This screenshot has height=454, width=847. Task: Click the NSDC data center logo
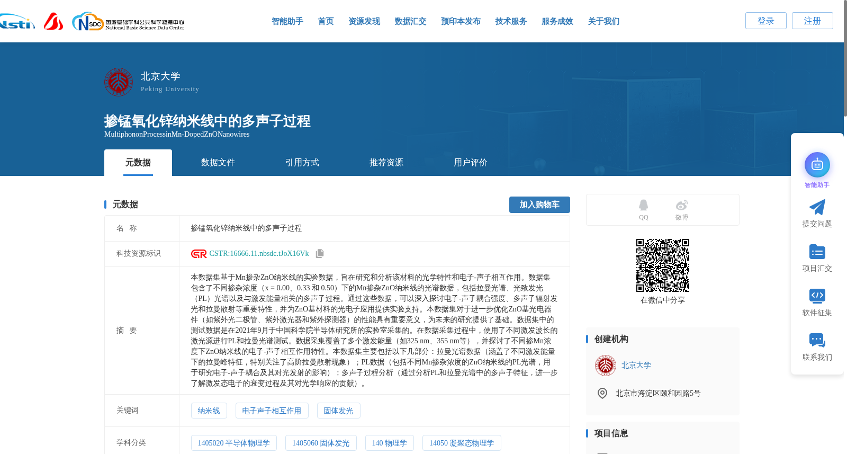tap(128, 22)
